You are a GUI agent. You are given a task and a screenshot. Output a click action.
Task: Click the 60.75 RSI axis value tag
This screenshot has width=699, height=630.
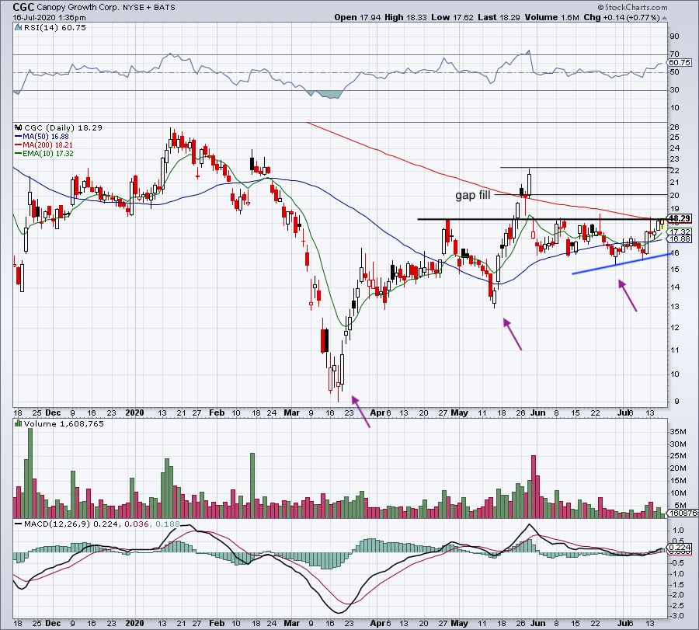(x=680, y=63)
